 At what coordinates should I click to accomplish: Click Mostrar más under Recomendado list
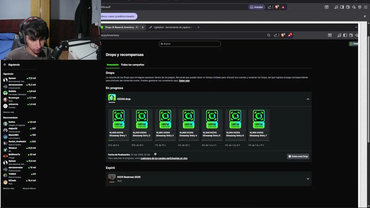(9, 188)
